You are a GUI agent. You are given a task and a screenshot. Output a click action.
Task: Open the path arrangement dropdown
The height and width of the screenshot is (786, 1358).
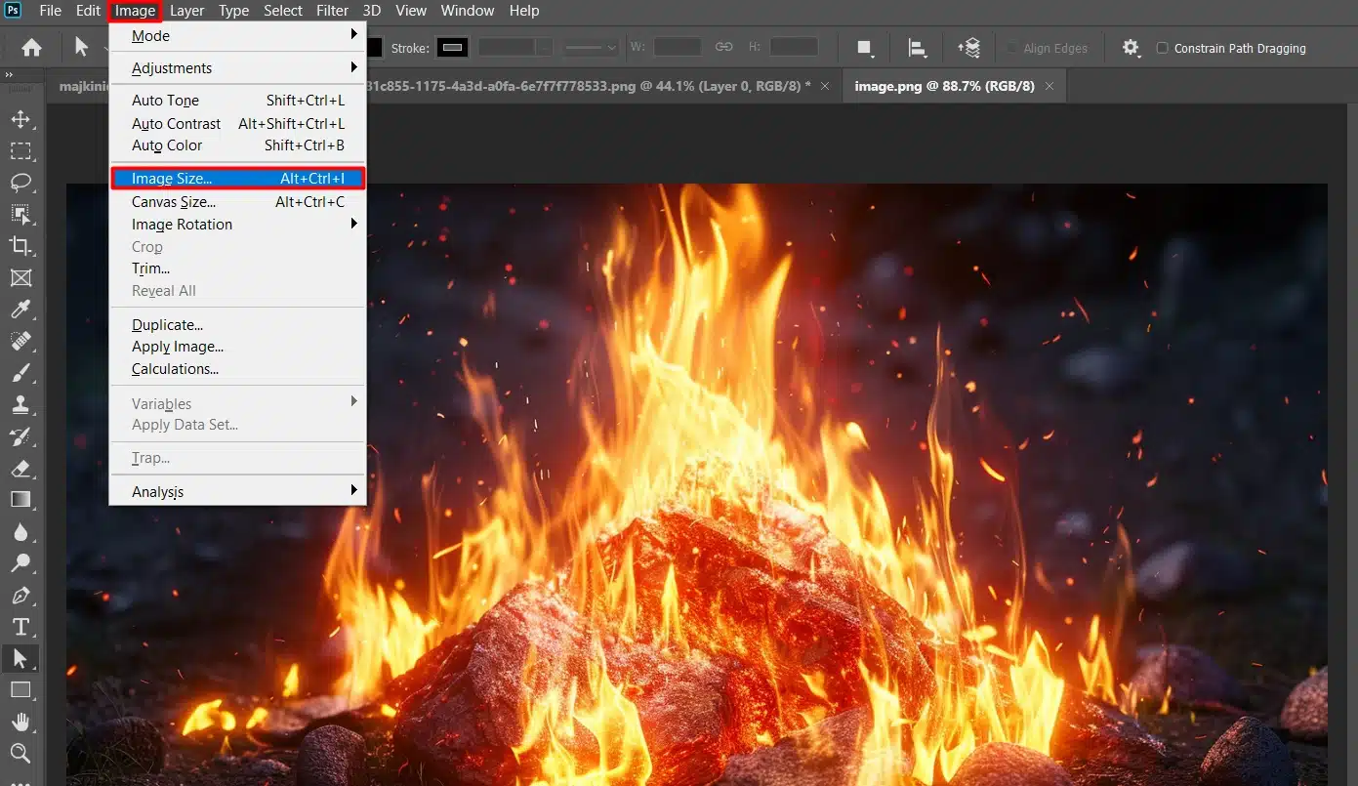968,48
